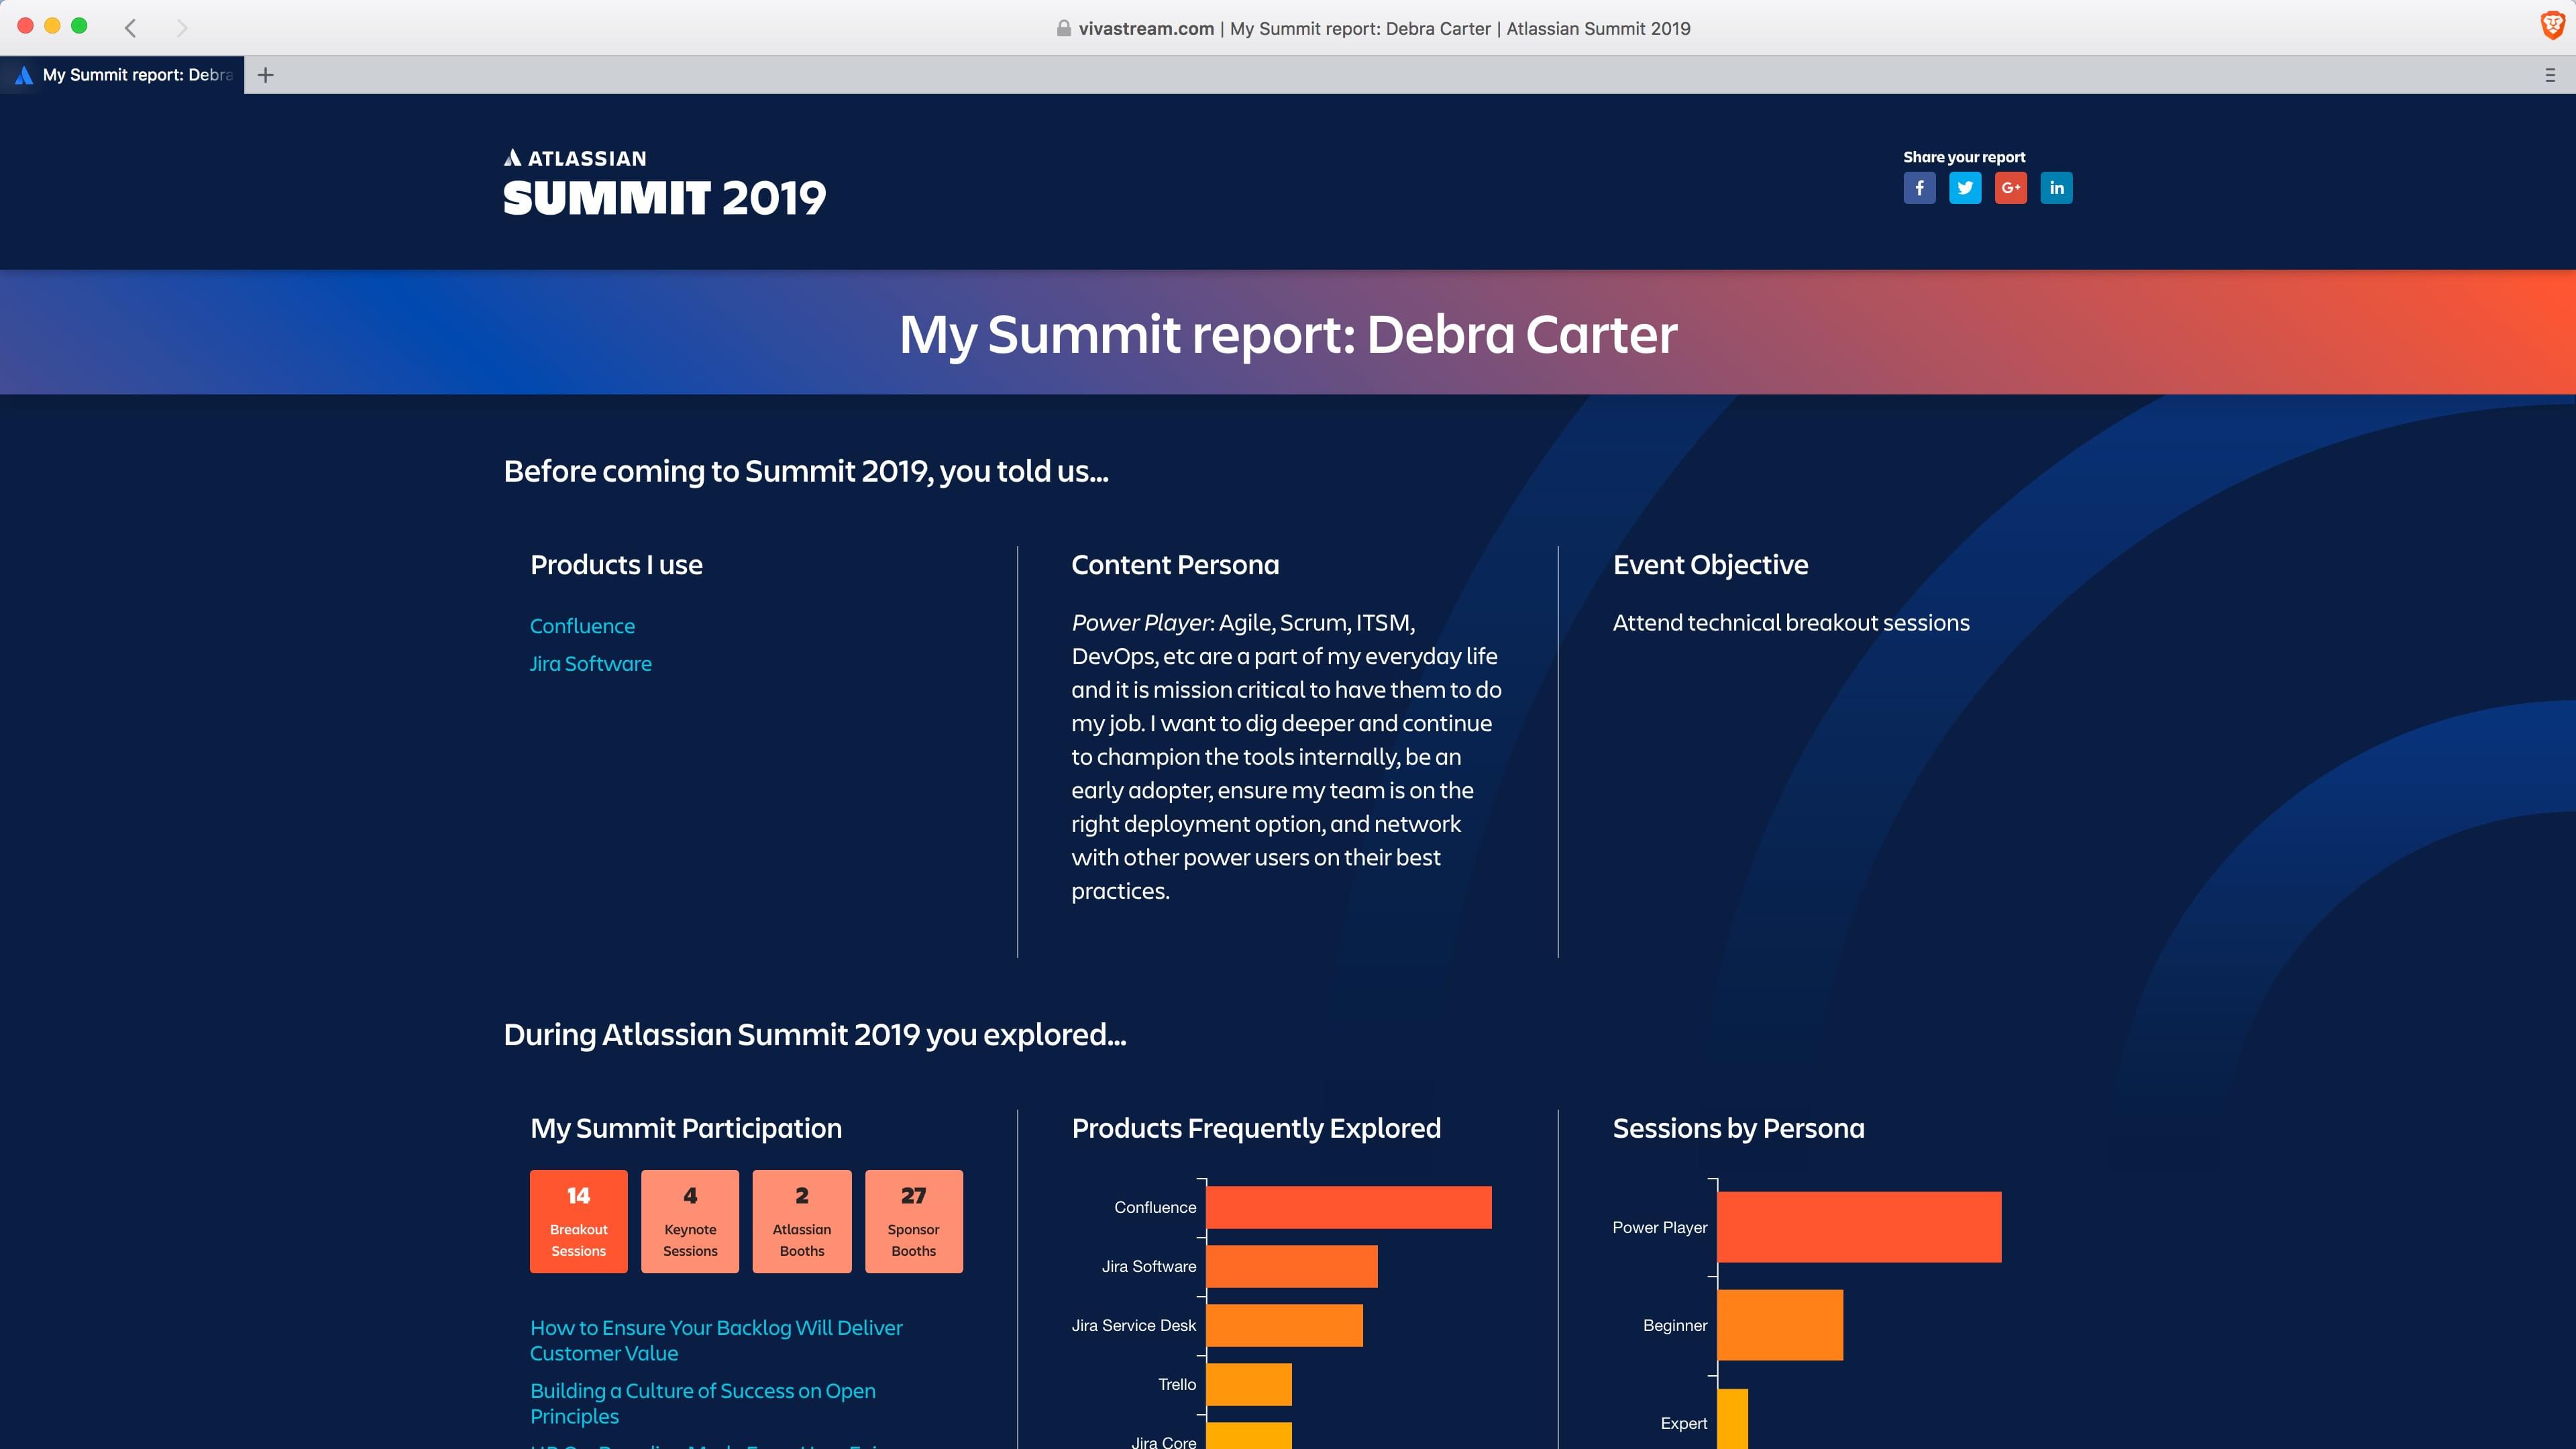Click the Confluence bar in products chart

pos(1349,1207)
